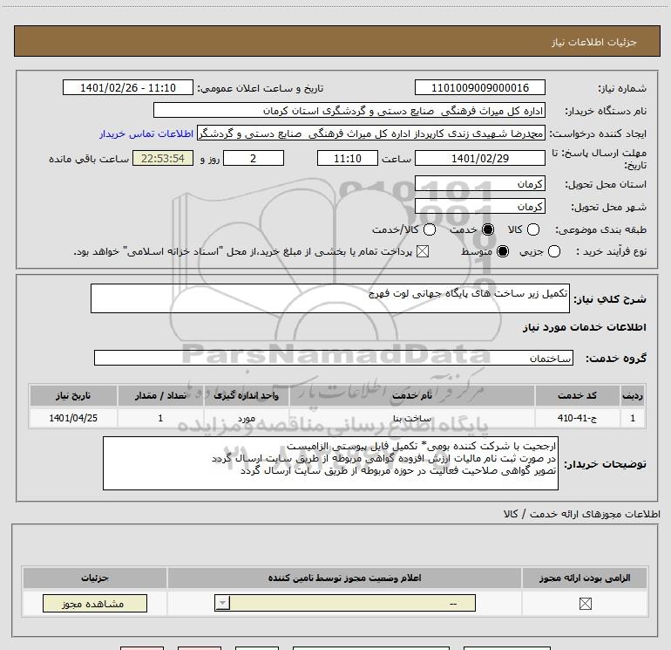Click the remaining time counter 22:53:54
Screen dimensions: 671x650
point(163,158)
